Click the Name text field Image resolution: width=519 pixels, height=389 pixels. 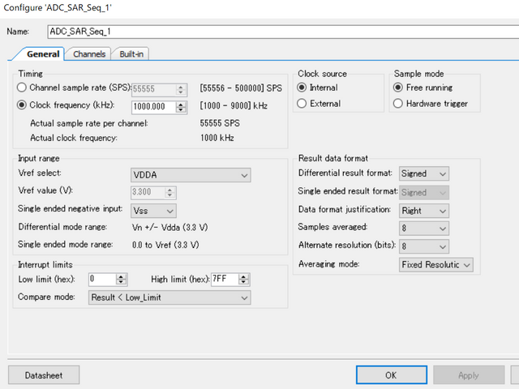click(276, 32)
